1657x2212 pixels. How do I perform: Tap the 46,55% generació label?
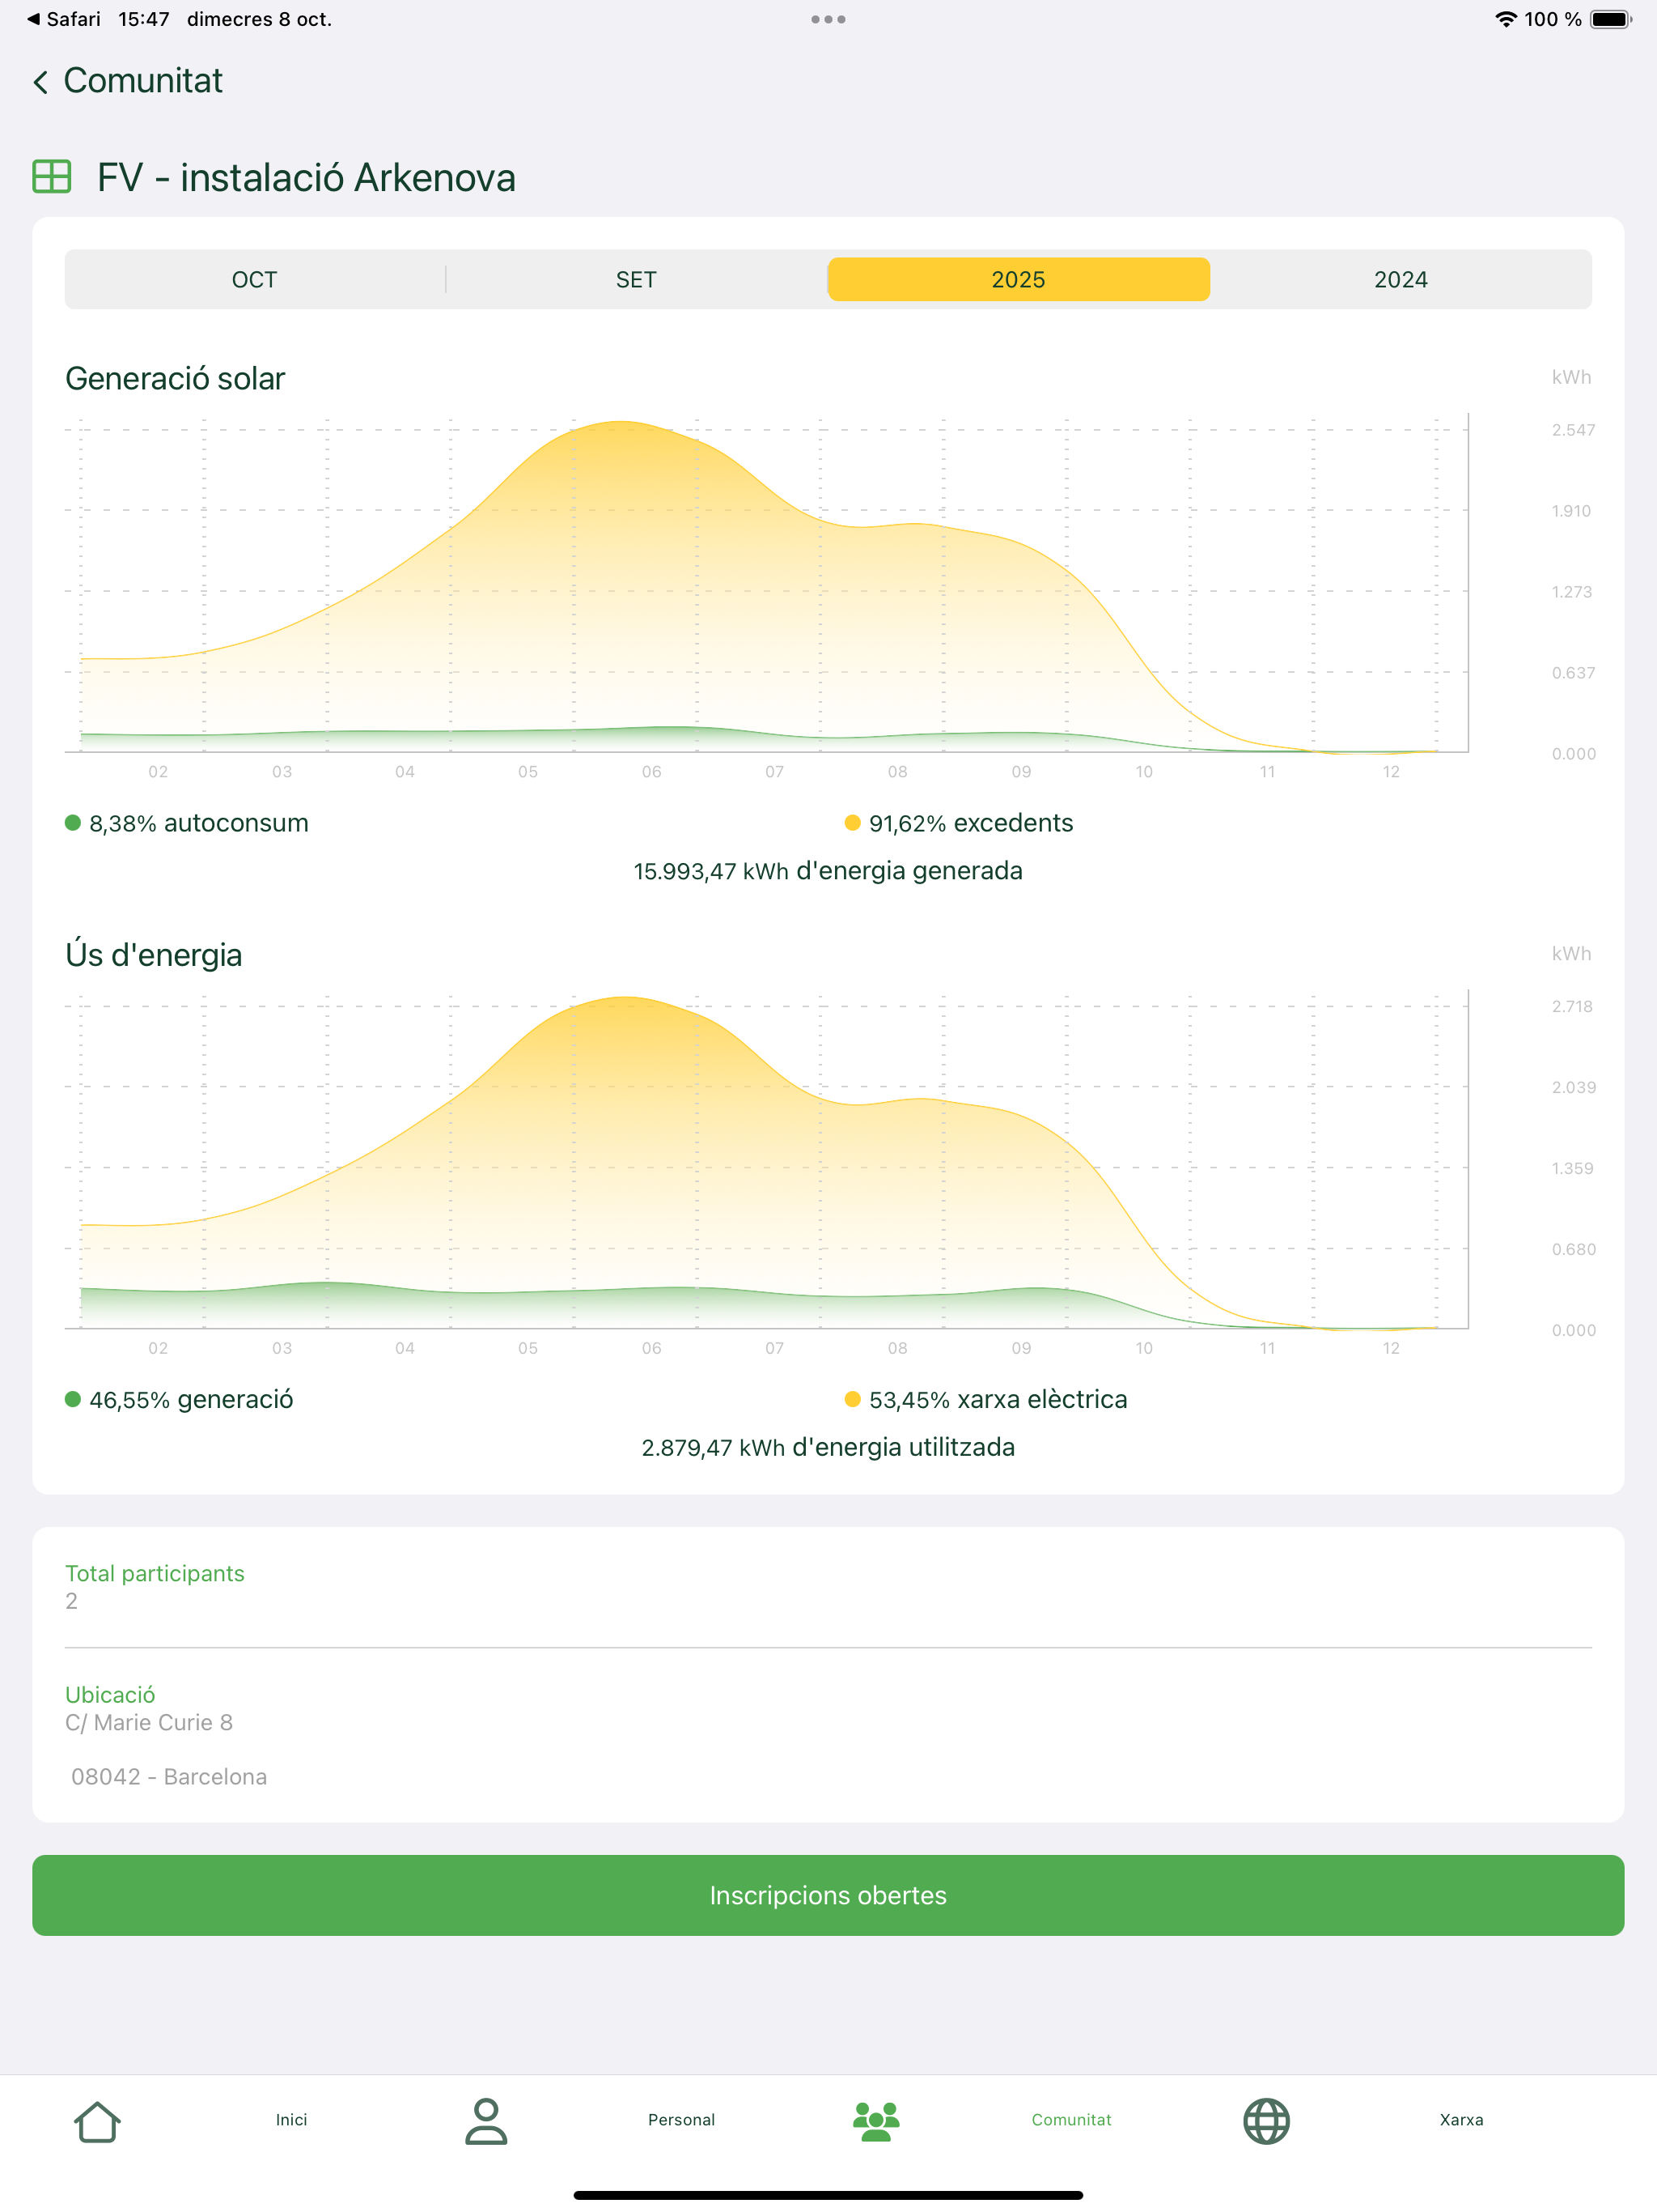pos(192,1399)
